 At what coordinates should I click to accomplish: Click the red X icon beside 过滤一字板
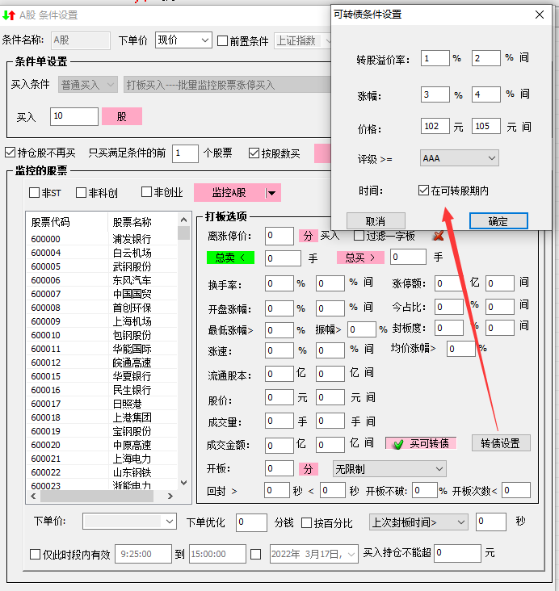(x=439, y=236)
